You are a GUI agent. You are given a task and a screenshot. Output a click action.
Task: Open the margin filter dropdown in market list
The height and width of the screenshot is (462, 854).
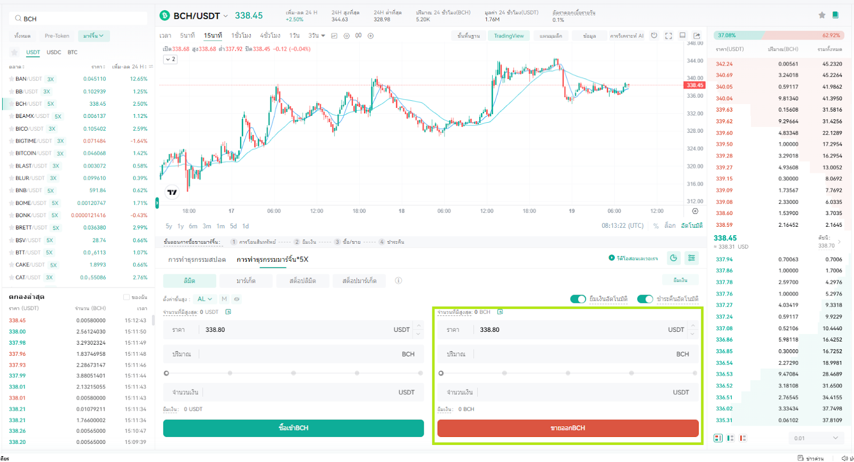click(x=94, y=36)
